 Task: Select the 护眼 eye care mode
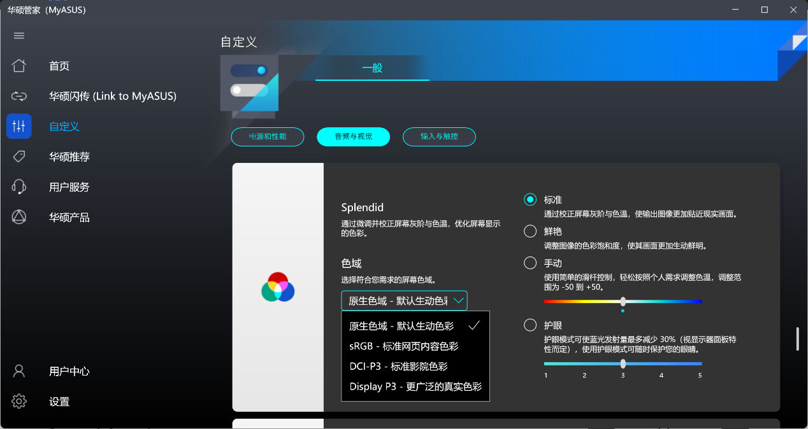(530, 325)
